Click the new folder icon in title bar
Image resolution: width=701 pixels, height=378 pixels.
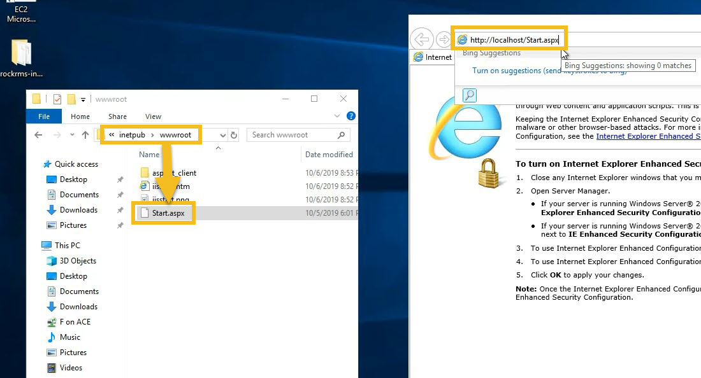point(71,99)
